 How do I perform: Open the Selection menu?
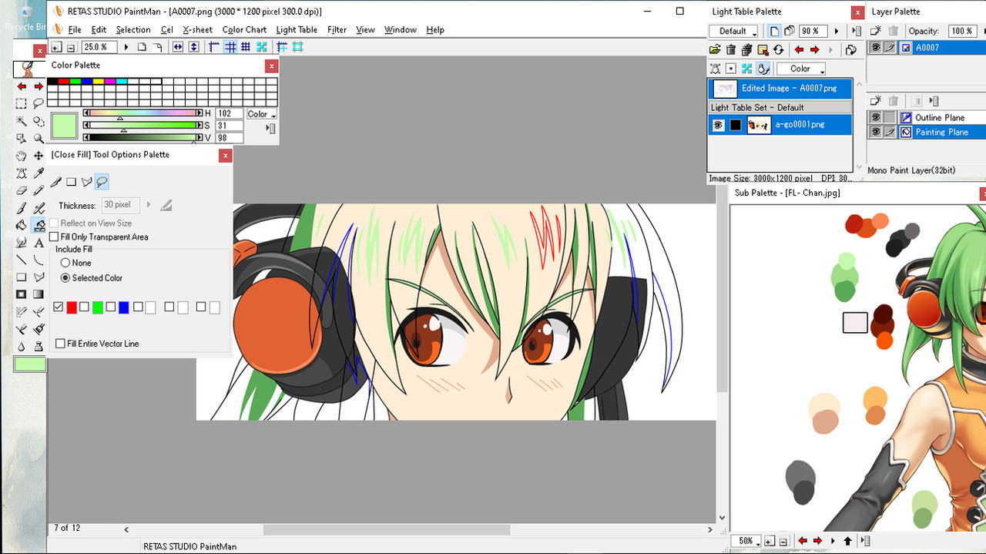[x=133, y=30]
